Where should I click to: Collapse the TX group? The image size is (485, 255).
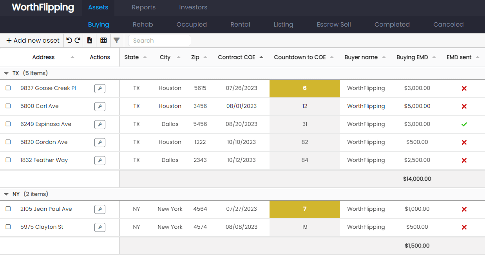[6, 74]
